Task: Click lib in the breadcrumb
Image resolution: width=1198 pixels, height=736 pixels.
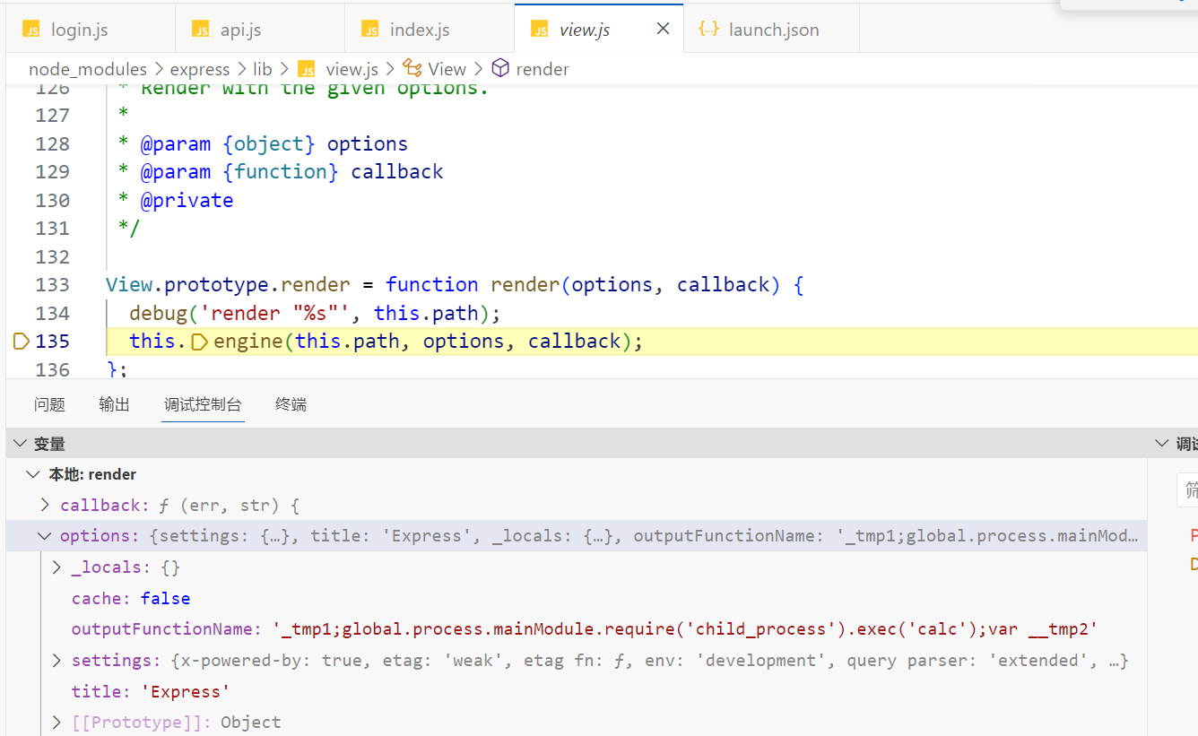Action: click(x=262, y=69)
